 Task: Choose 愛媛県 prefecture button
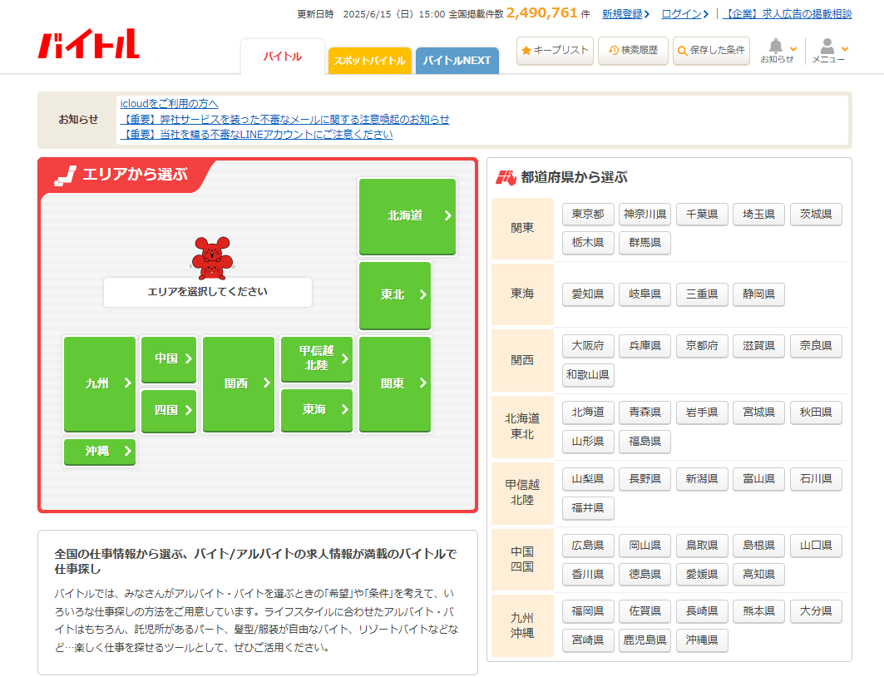(x=702, y=575)
